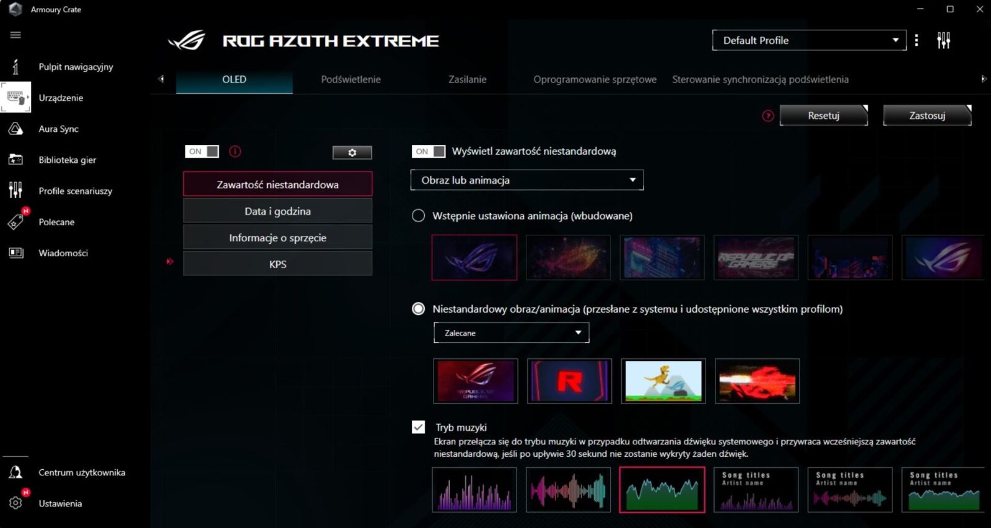Open OLED settings gear button

[x=352, y=152]
